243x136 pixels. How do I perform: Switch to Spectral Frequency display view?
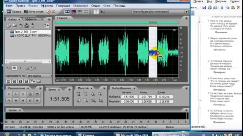pos(74,12)
